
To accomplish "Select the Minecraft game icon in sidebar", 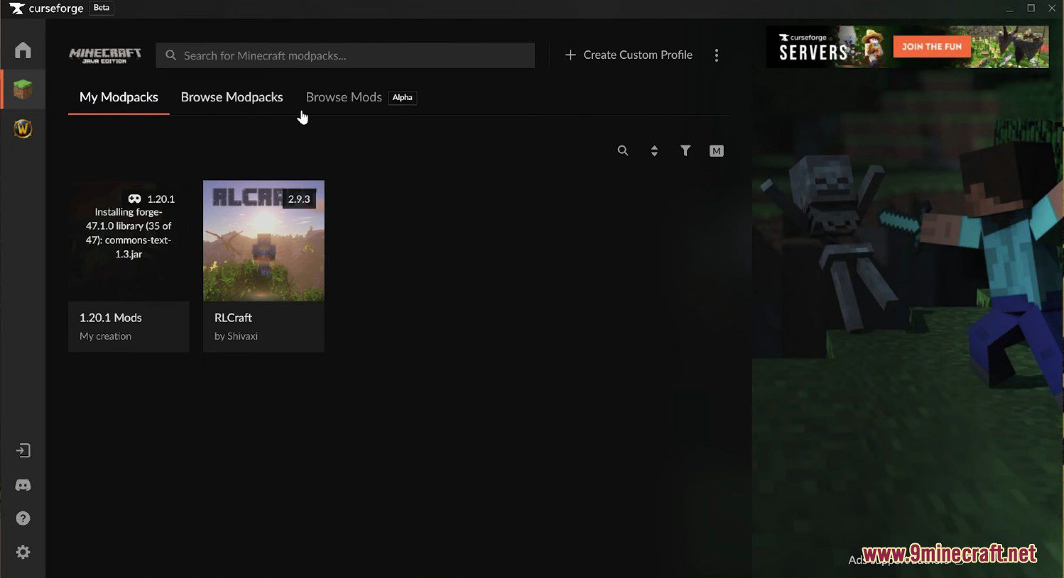I will (x=23, y=89).
